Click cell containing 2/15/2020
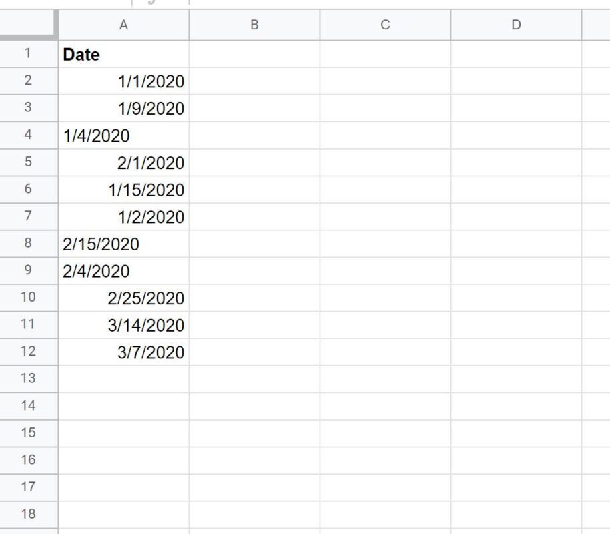This screenshot has width=610, height=534. coord(123,244)
